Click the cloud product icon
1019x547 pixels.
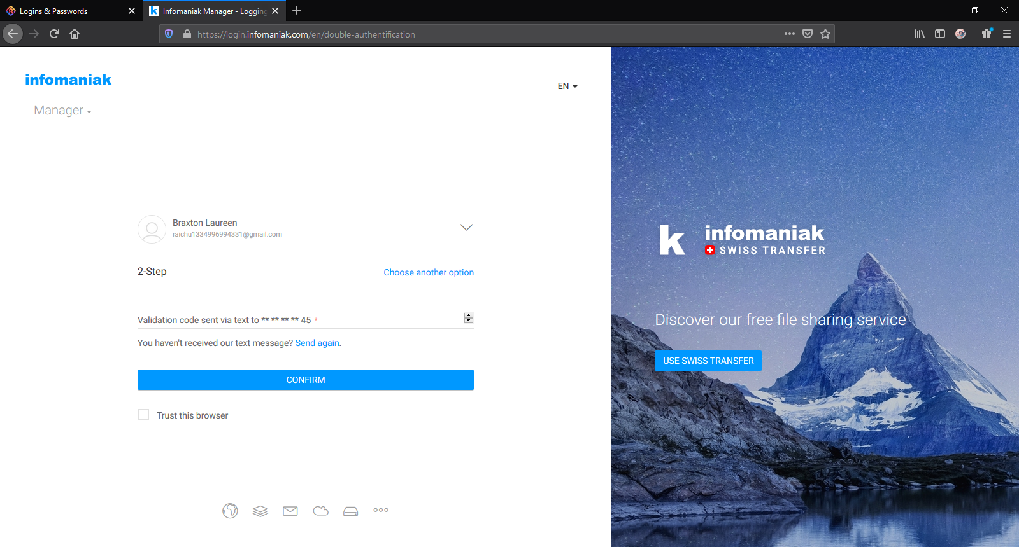click(321, 511)
